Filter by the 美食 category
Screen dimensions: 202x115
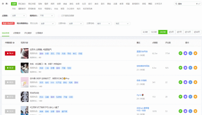(65, 4)
